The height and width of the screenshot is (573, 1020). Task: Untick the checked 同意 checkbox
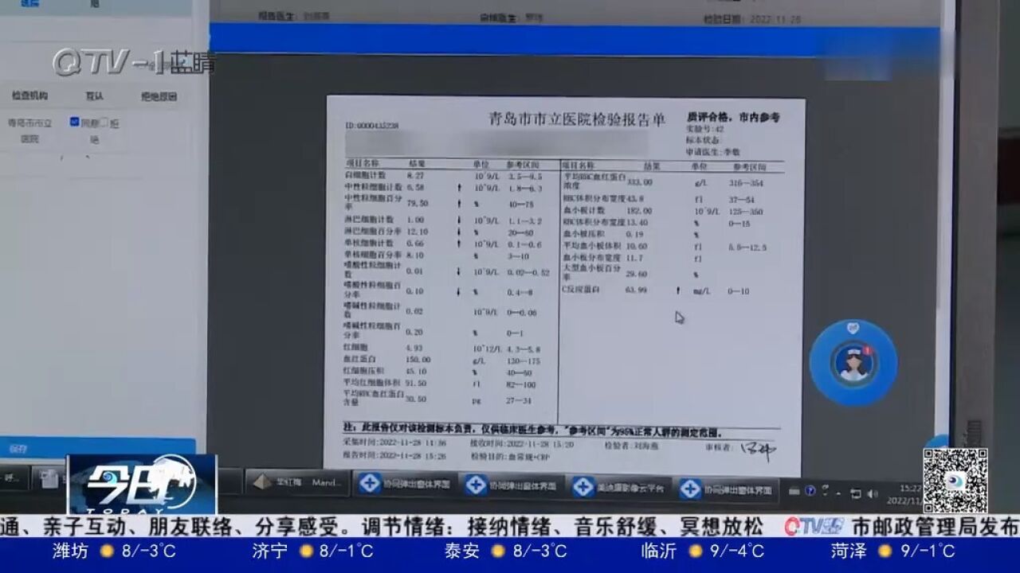pyautogui.click(x=74, y=122)
